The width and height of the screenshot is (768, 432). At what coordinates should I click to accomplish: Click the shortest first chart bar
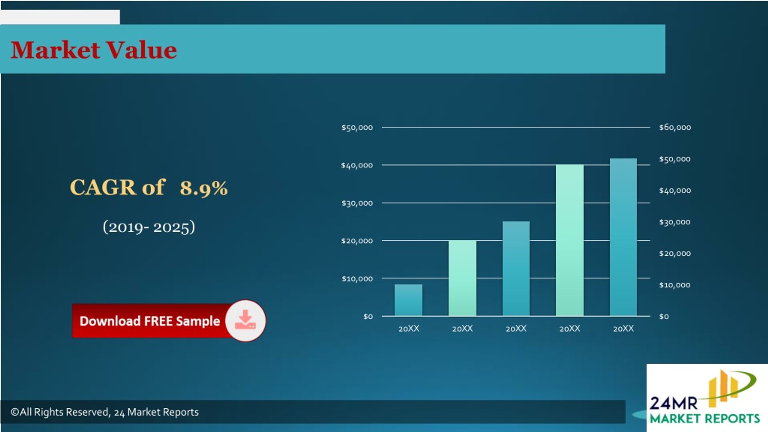408,300
